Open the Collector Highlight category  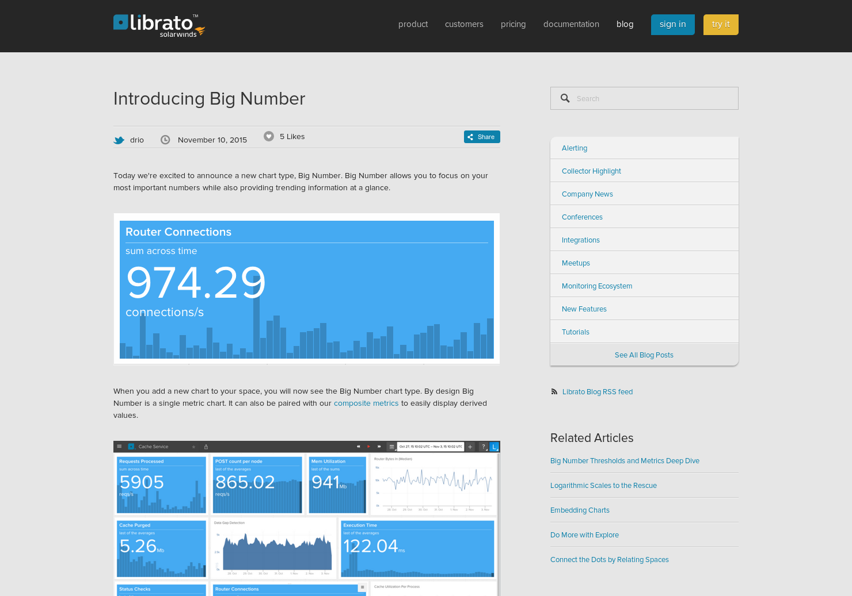coord(644,171)
